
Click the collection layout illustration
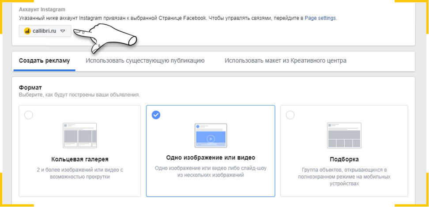(344, 135)
